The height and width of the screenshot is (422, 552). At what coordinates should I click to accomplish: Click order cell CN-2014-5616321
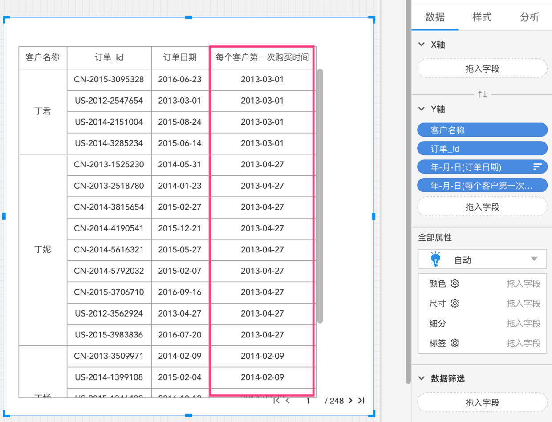109,250
